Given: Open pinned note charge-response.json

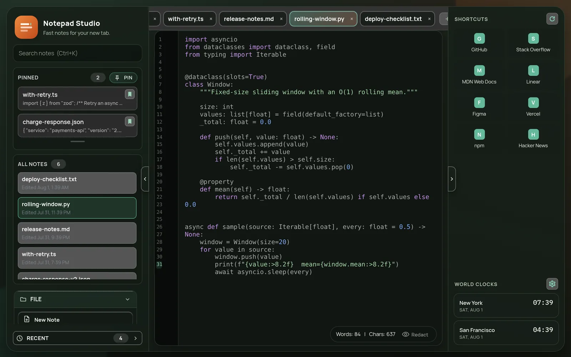Looking at the screenshot, I should coord(77,125).
